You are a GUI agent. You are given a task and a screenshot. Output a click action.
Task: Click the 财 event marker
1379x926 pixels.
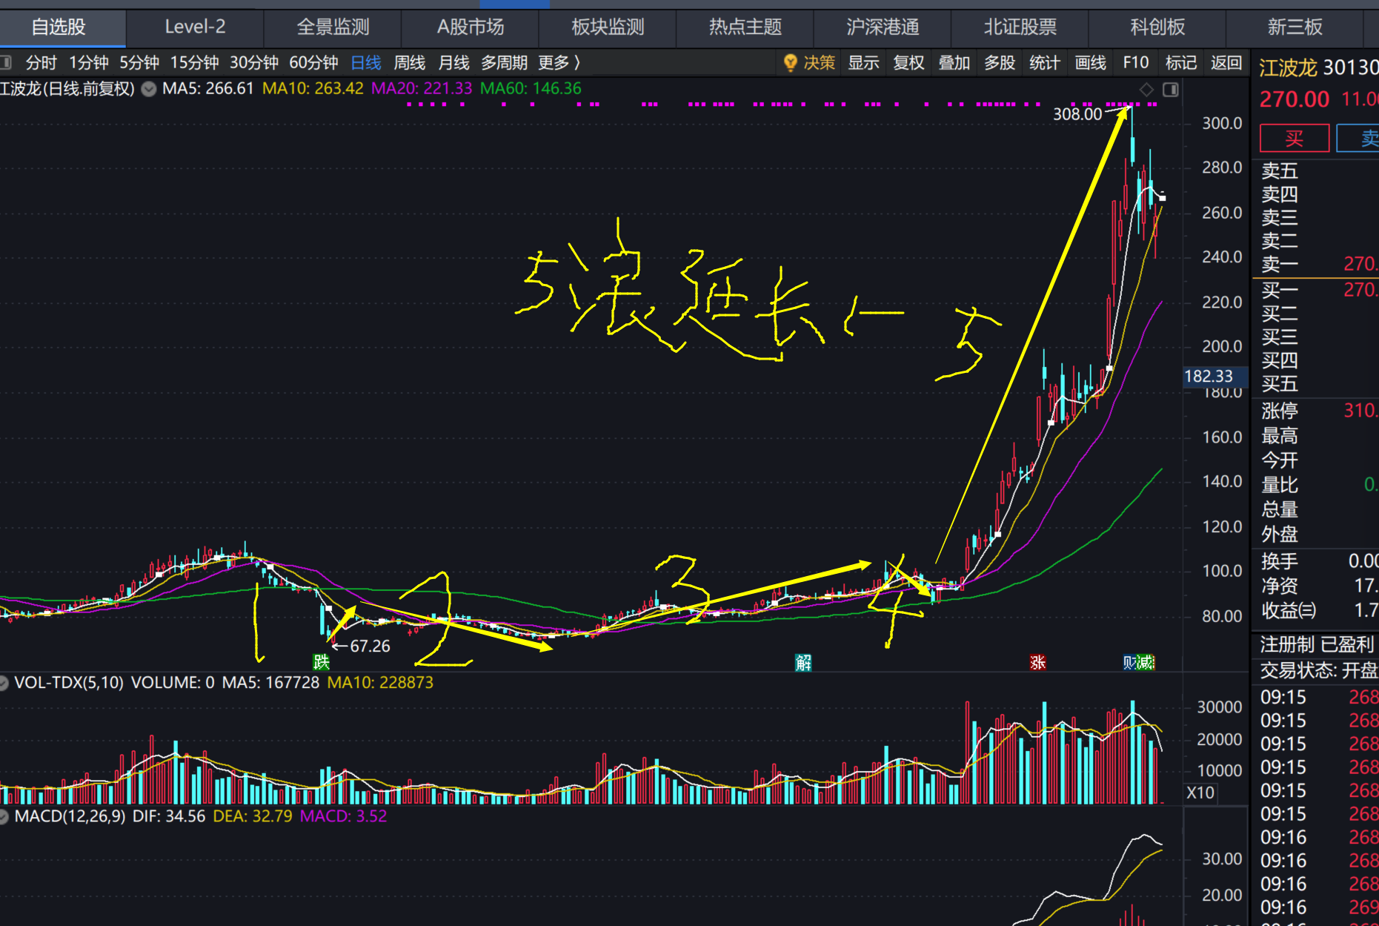(1130, 662)
